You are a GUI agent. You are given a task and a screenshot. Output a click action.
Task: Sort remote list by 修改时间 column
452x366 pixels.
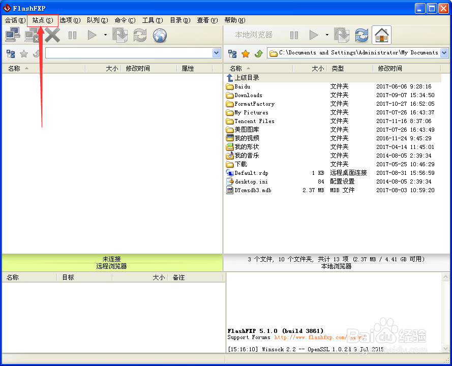149,69
